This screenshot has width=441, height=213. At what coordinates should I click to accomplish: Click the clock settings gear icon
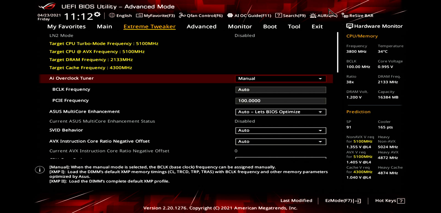[x=97, y=14]
